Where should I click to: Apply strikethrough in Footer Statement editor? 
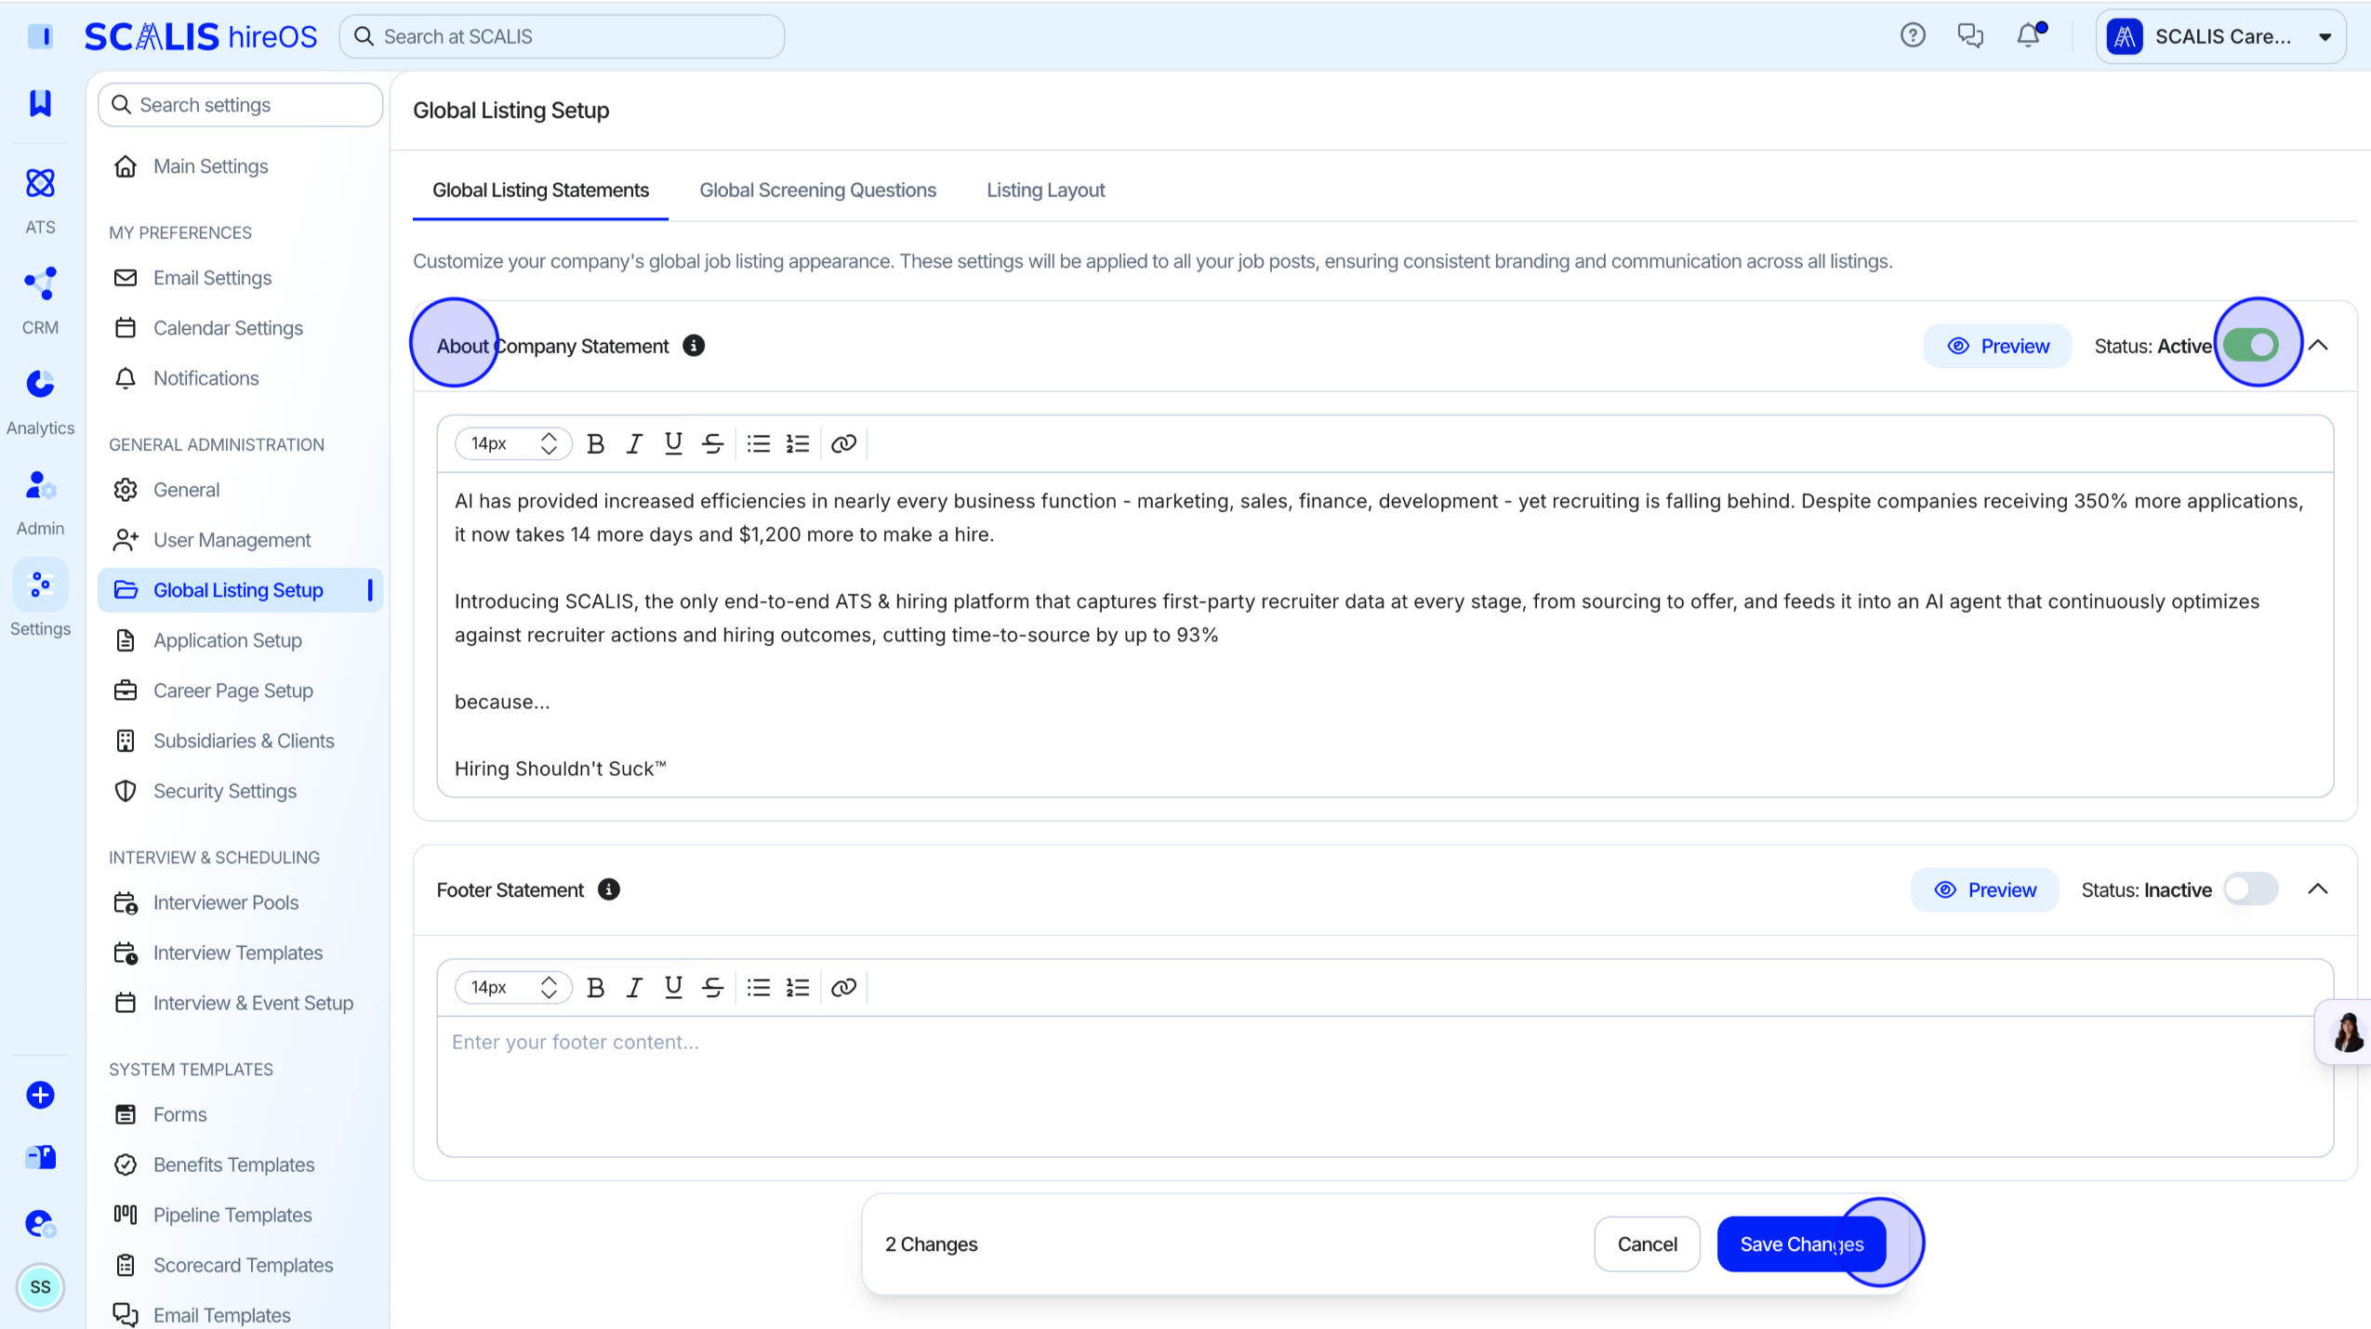(x=713, y=988)
